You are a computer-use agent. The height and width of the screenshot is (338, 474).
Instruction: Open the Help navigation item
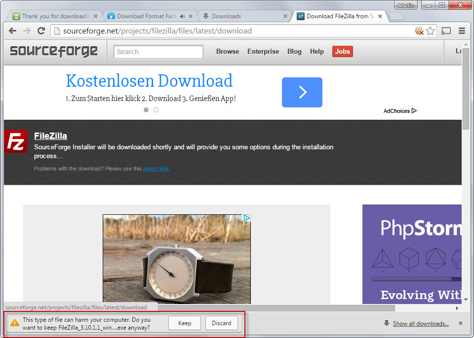[x=317, y=51]
